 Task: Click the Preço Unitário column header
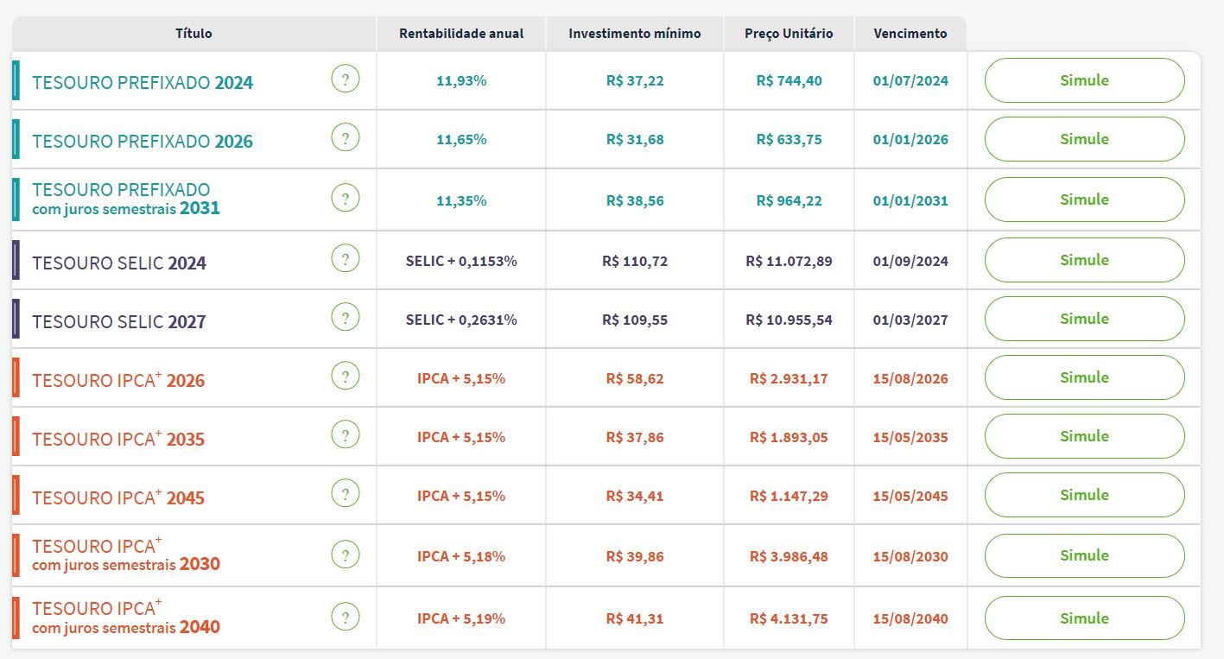tap(789, 34)
